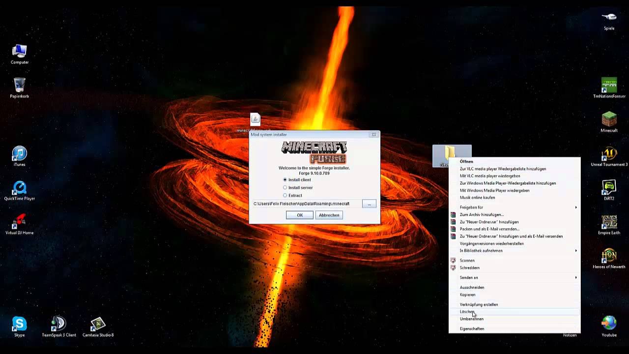The height and width of the screenshot is (354, 629).
Task: Choose Zum Archiv hinzufügen in context menu
Action: click(515, 215)
